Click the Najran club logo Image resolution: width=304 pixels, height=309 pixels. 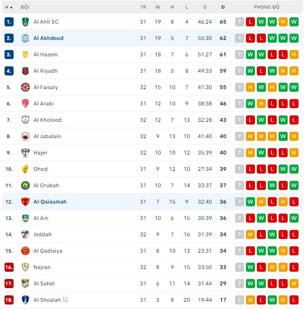coord(25,267)
